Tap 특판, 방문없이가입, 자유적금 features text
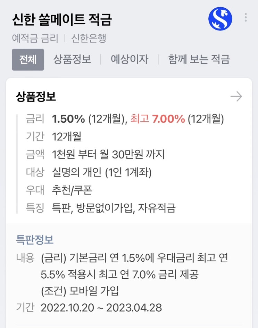The height and width of the screenshot is (328, 258). click(x=114, y=208)
